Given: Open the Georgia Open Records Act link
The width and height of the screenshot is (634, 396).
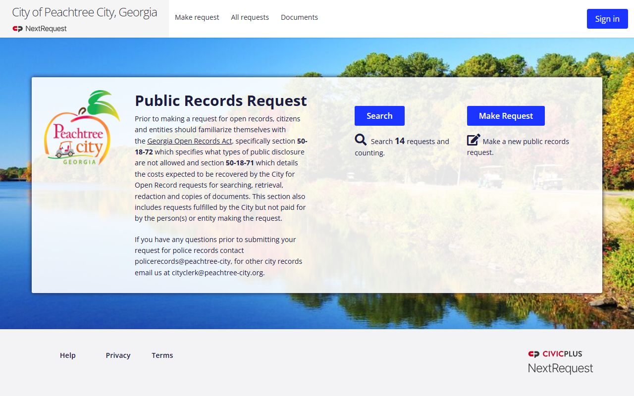Looking at the screenshot, I should click(x=190, y=141).
